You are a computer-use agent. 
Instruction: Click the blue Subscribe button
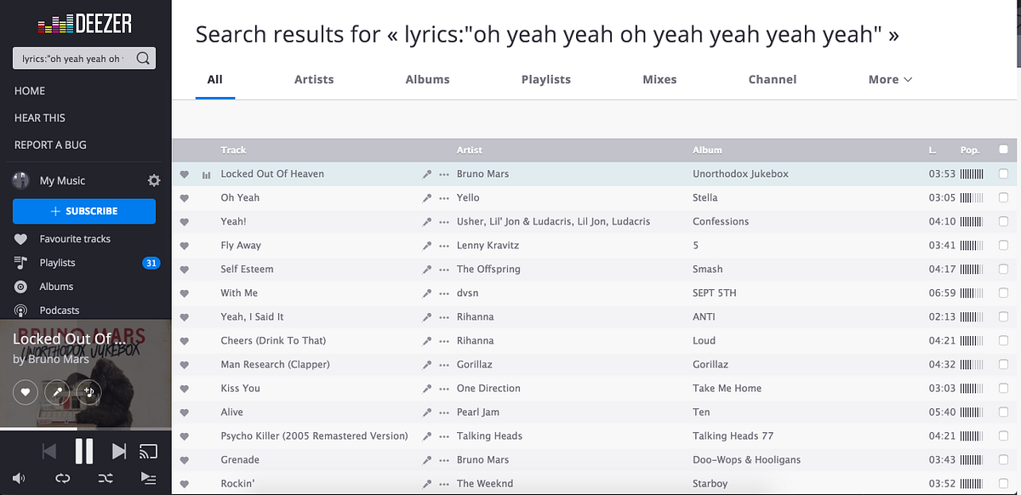coord(84,211)
